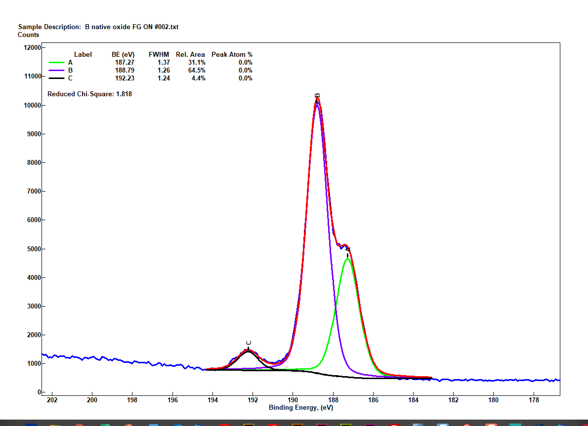Click the Sample Description file name text

pos(131,27)
